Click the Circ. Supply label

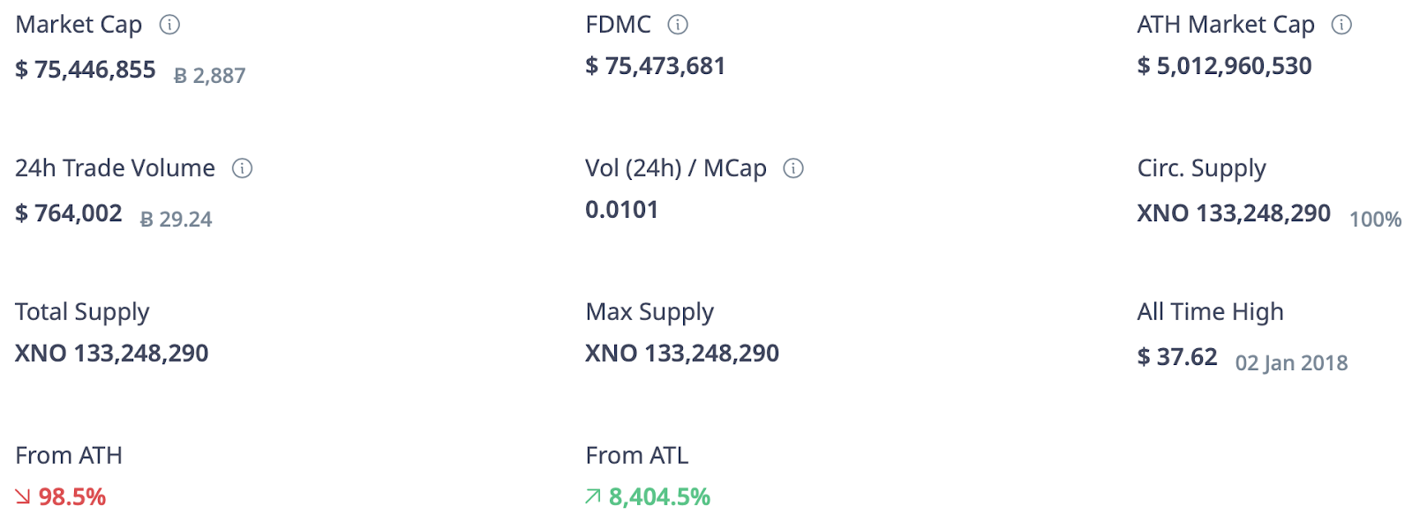1202,168
